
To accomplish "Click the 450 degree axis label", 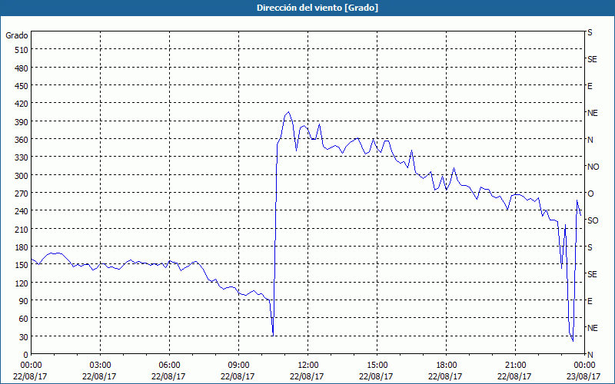I will 22,86.
